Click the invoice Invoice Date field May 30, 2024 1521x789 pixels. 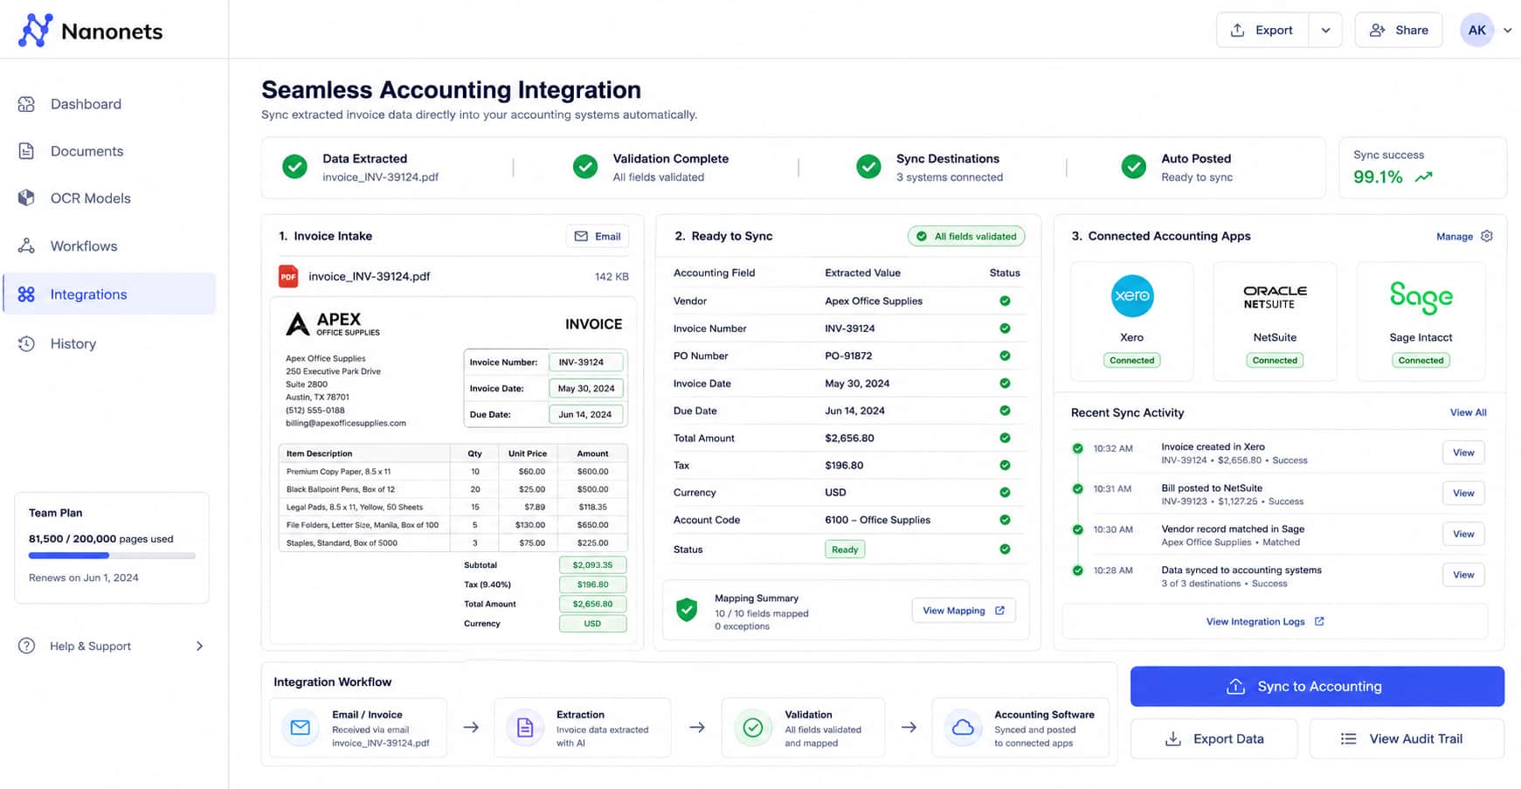tap(586, 388)
